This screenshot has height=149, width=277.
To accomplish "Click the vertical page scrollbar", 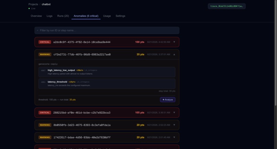I will tap(276, 53).
